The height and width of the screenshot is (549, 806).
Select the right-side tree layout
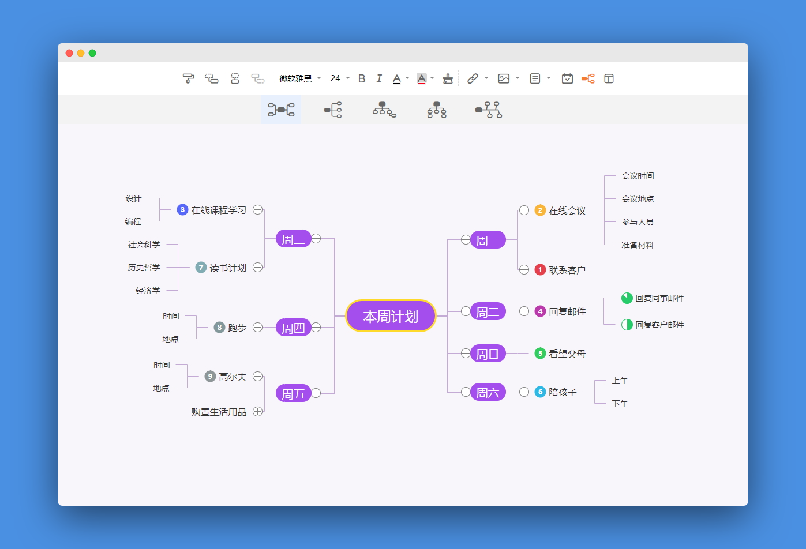click(333, 110)
